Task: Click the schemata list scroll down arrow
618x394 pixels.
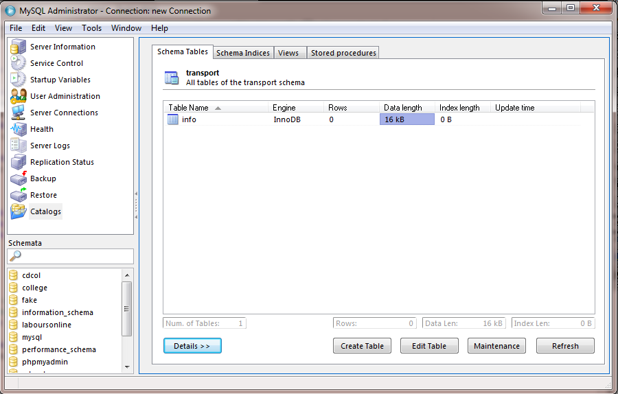Action: click(x=127, y=367)
